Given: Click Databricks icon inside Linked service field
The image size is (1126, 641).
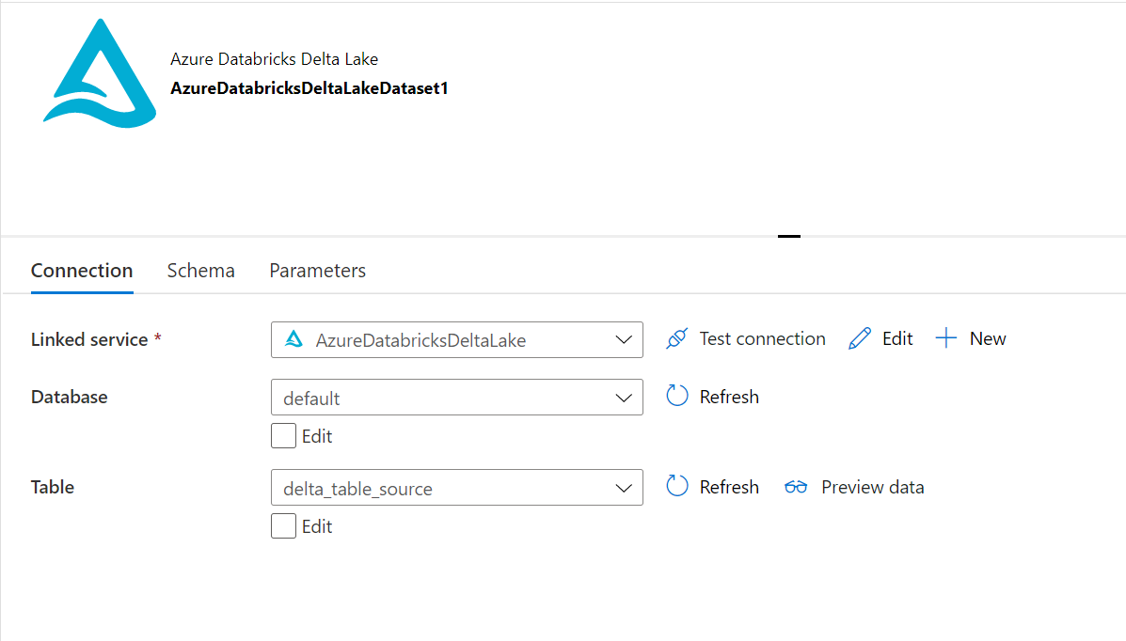Looking at the screenshot, I should [294, 340].
